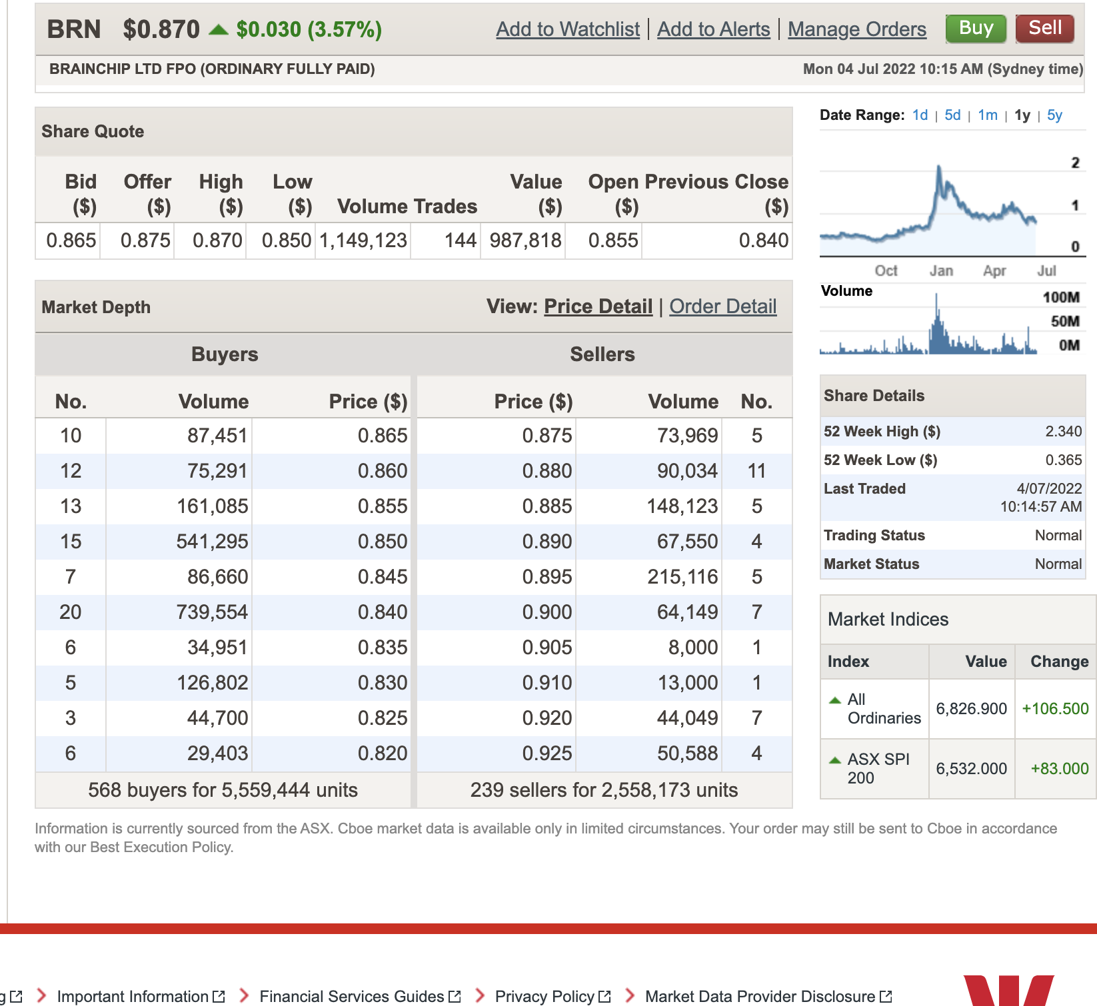Click the red chevron before Privacy Policy

(481, 996)
